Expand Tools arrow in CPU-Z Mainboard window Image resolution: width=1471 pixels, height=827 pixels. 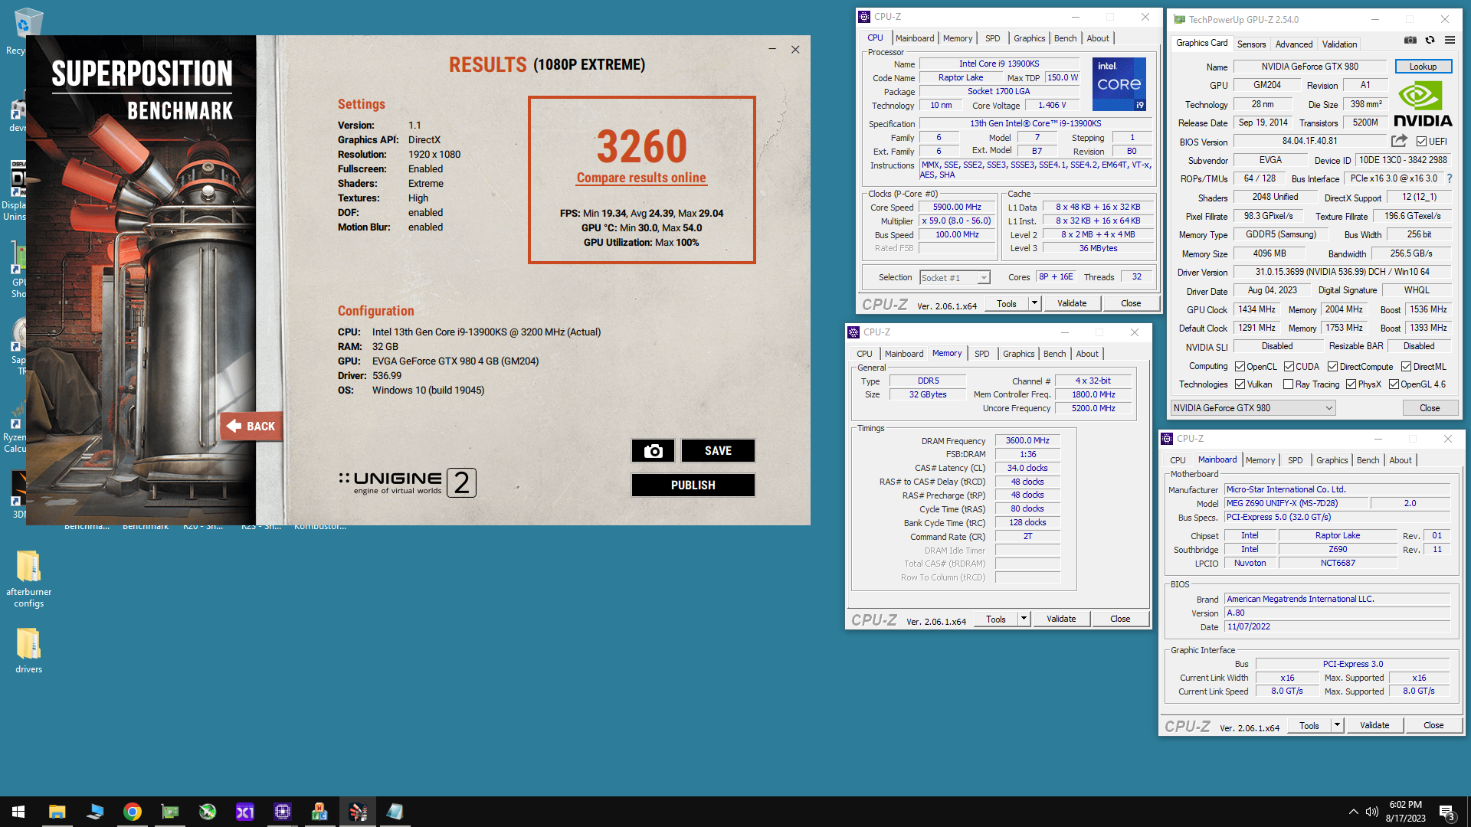click(x=1336, y=725)
